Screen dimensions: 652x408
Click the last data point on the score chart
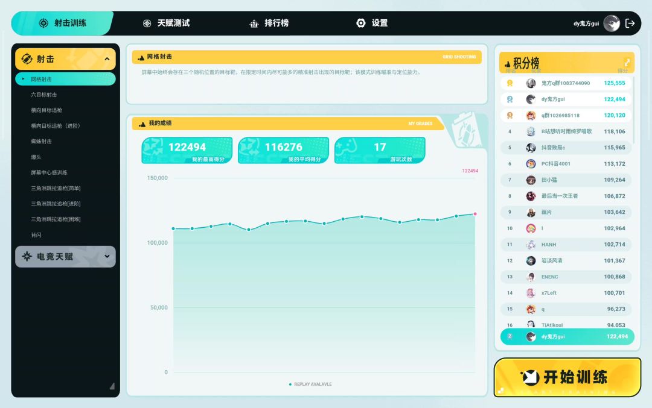475,214
